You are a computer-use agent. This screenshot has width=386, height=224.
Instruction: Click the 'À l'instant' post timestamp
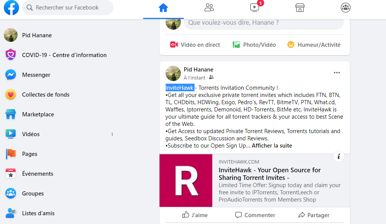click(x=195, y=78)
